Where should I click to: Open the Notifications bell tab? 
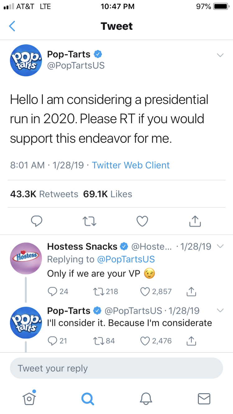tap(146, 398)
